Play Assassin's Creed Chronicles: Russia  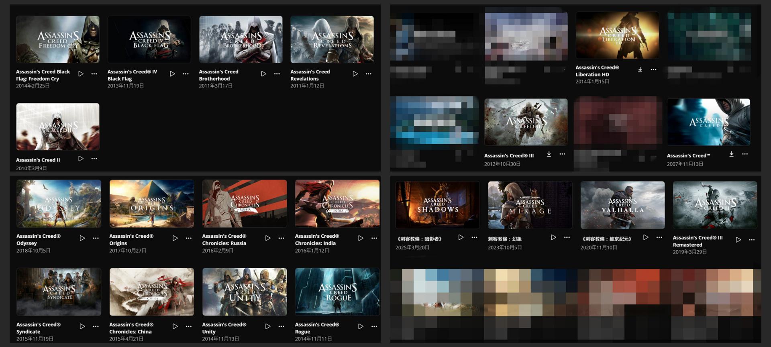pyautogui.click(x=268, y=238)
